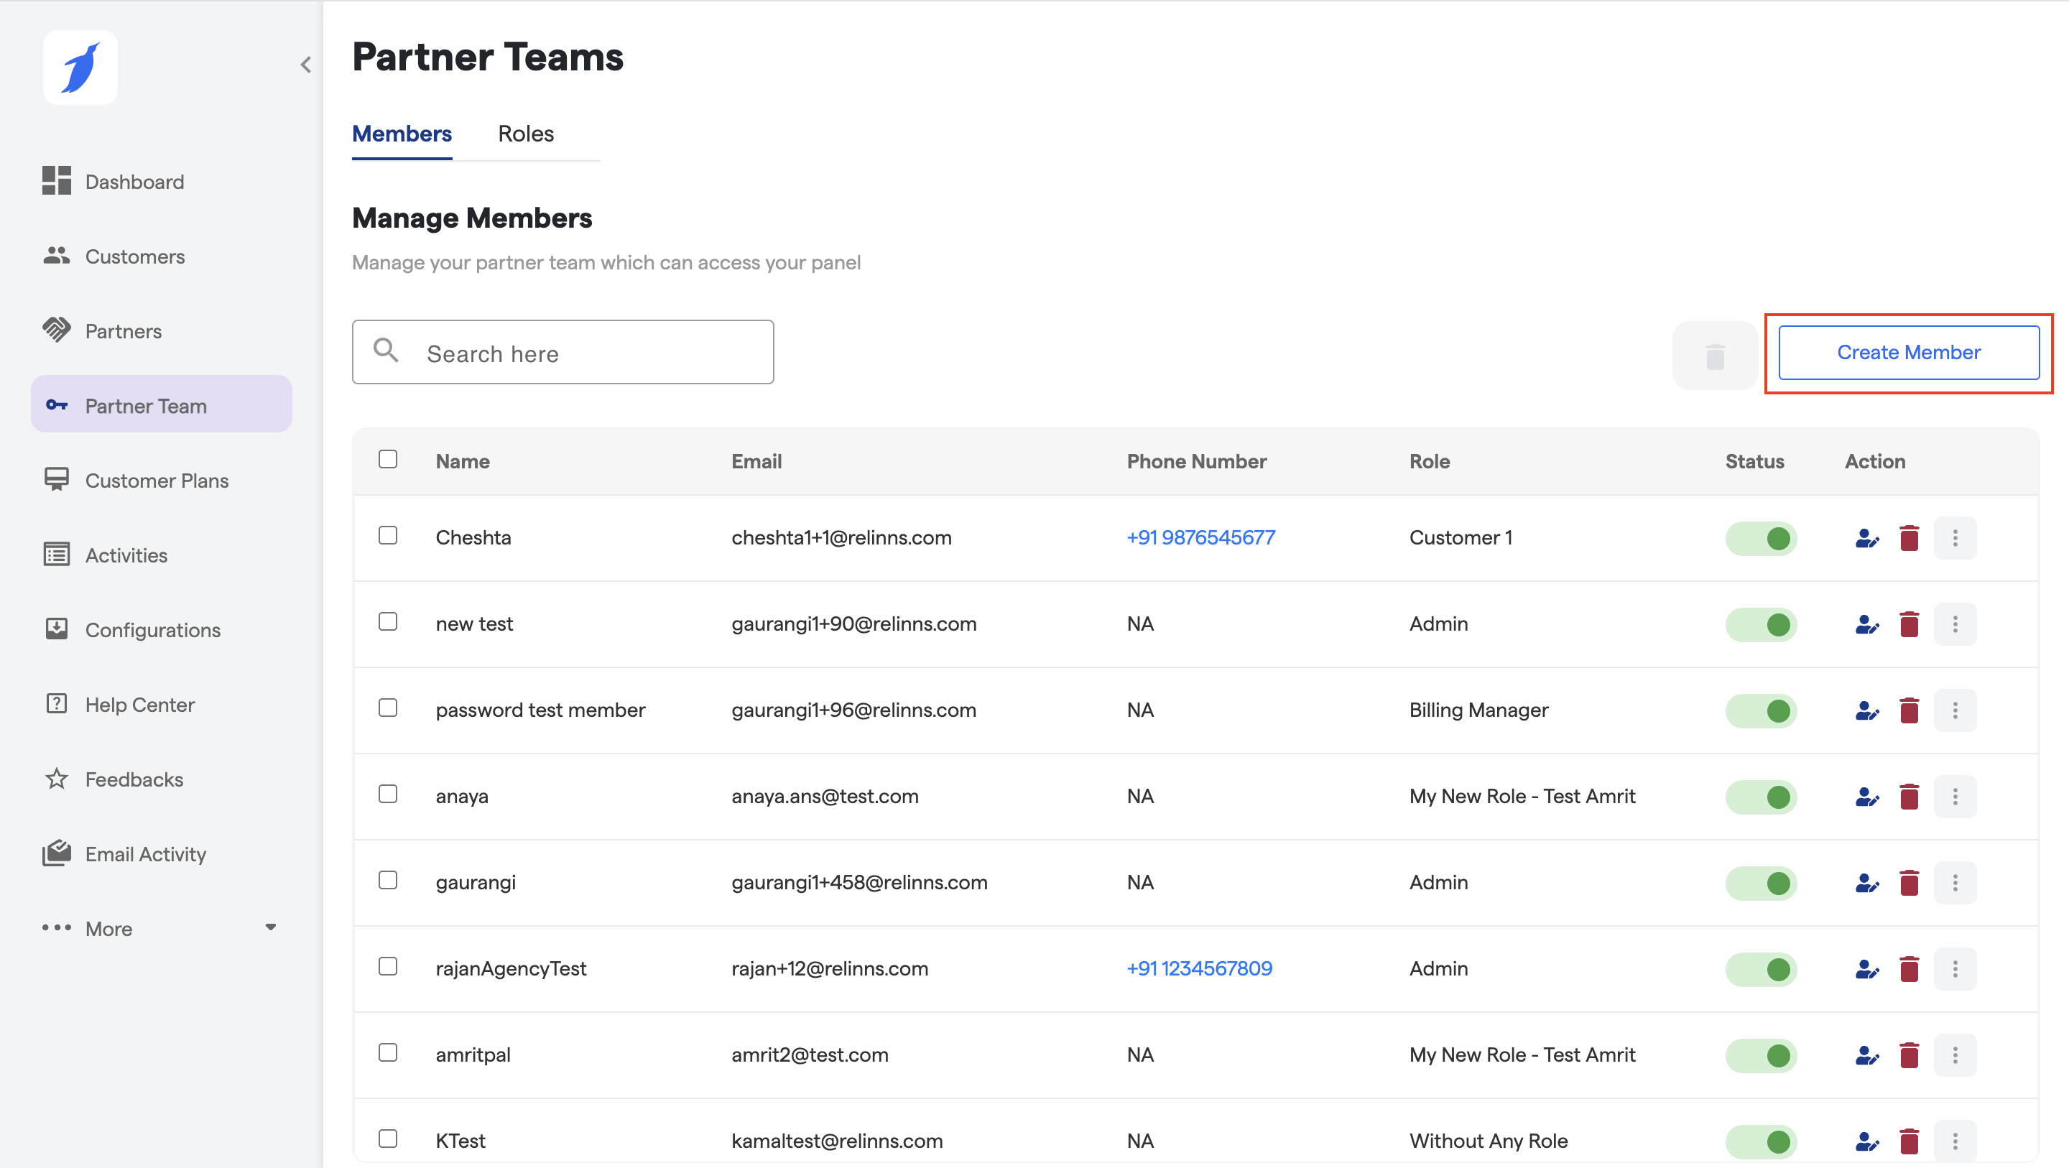Viewport: 2069px width, 1168px height.
Task: Click phone number +91 9876545677 link
Action: (x=1200, y=537)
